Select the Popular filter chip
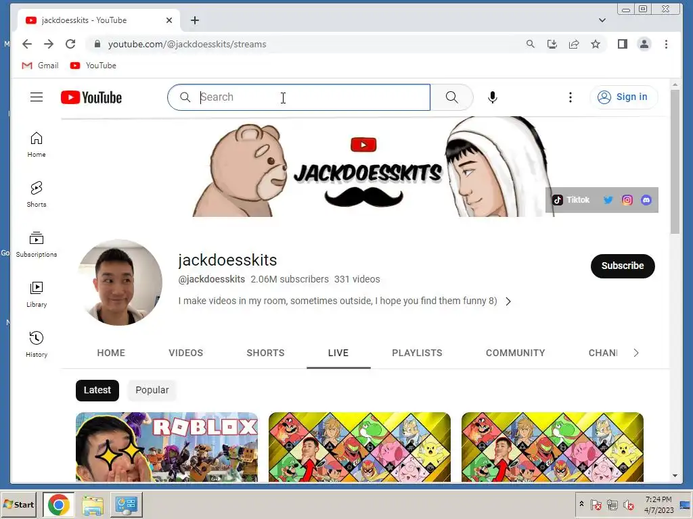This screenshot has height=519, width=693. click(152, 390)
